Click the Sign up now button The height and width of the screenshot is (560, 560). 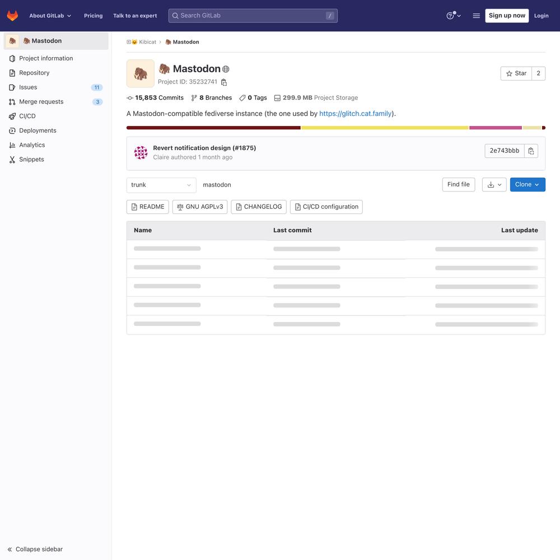point(507,16)
